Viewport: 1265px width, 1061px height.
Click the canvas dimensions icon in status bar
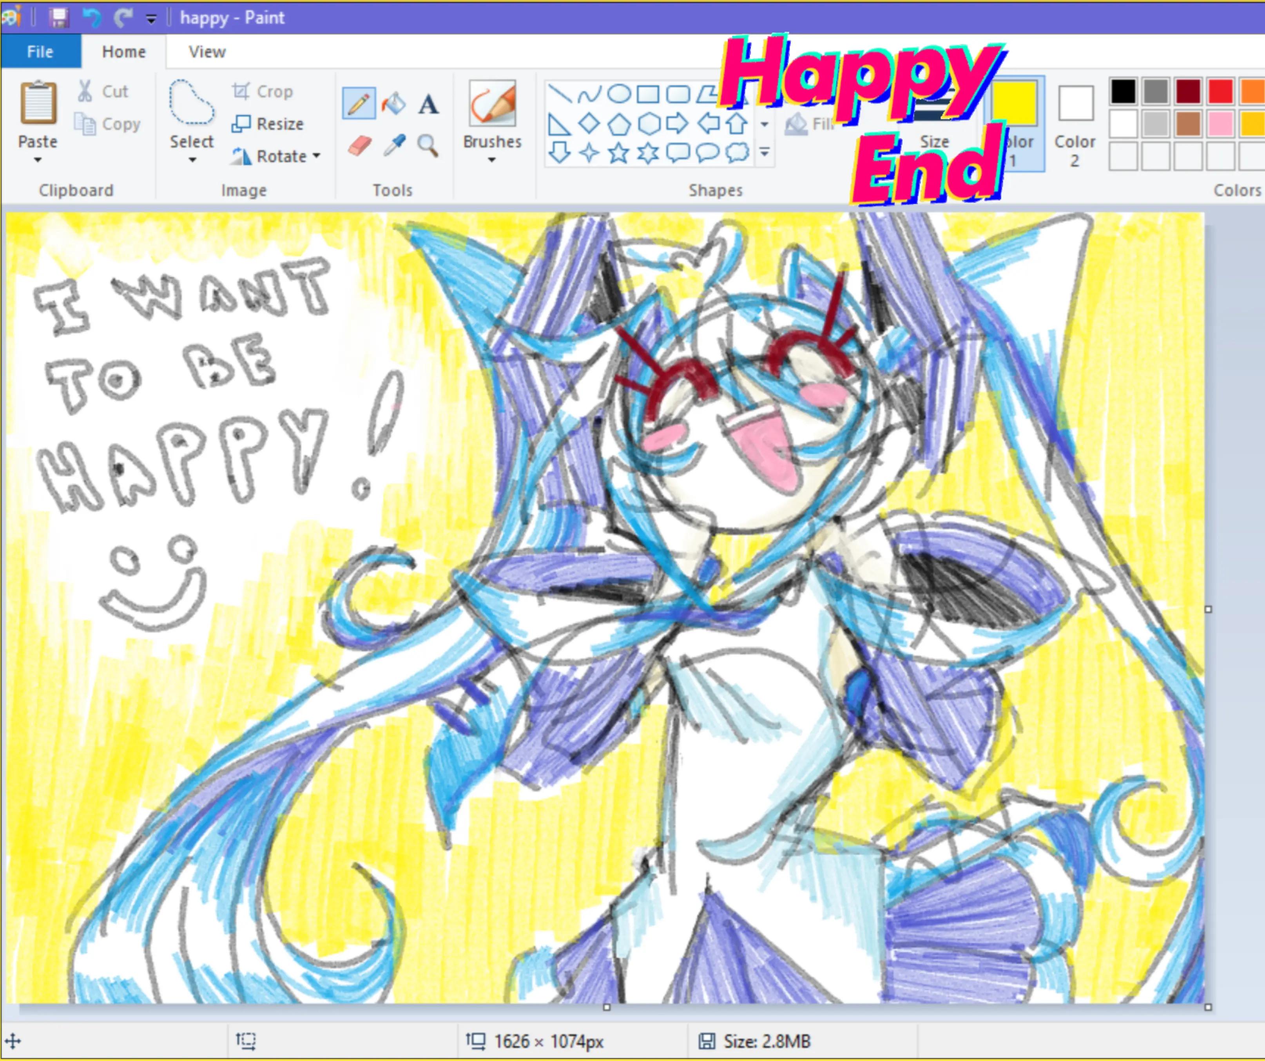[476, 1041]
